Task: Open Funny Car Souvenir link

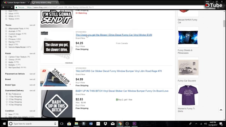Action: [187, 81]
